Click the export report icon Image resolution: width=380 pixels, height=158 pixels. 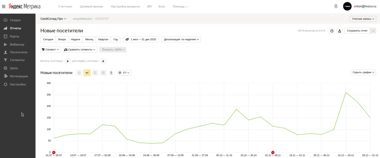(x=340, y=31)
